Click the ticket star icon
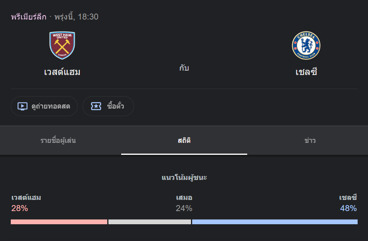 (x=96, y=106)
